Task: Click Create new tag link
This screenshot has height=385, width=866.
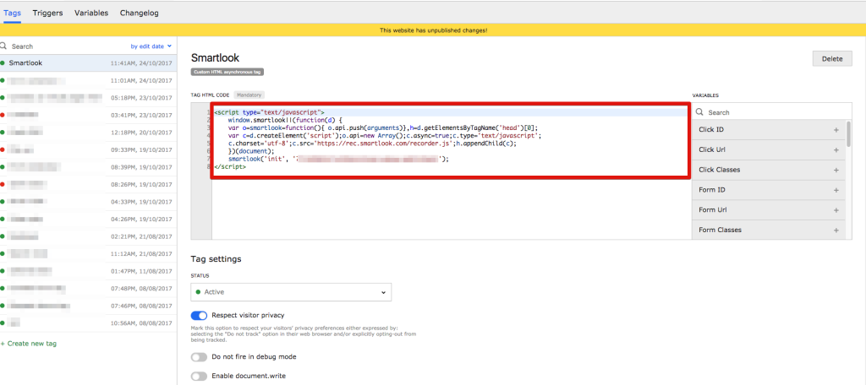Action: (28, 343)
